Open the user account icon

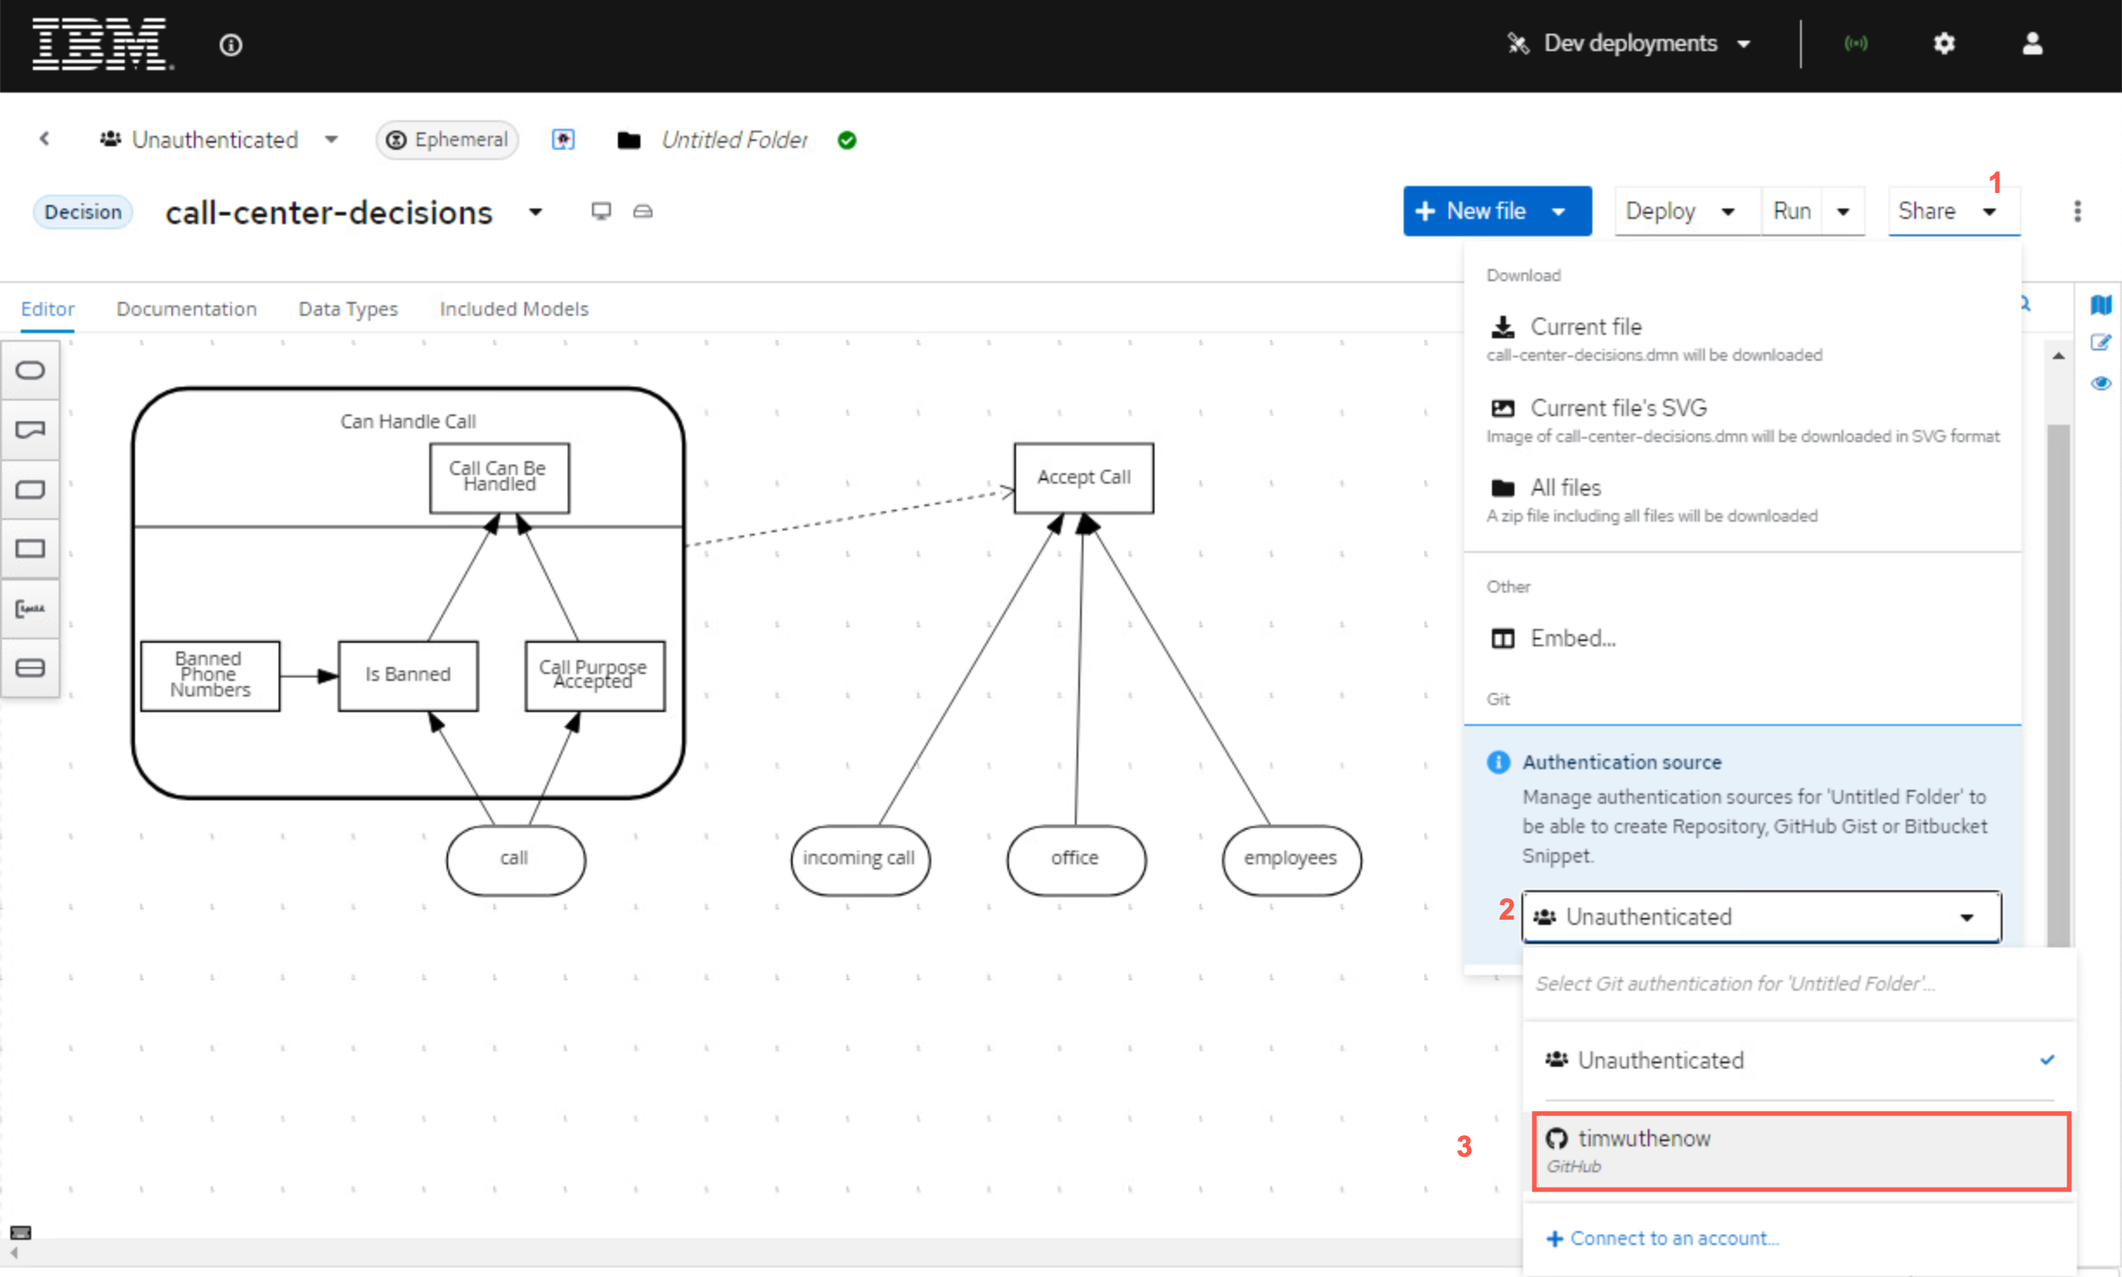pyautogui.click(x=2032, y=43)
